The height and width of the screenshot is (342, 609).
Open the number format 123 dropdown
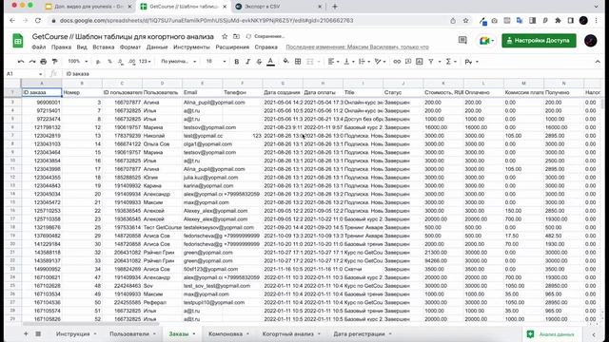145,62
